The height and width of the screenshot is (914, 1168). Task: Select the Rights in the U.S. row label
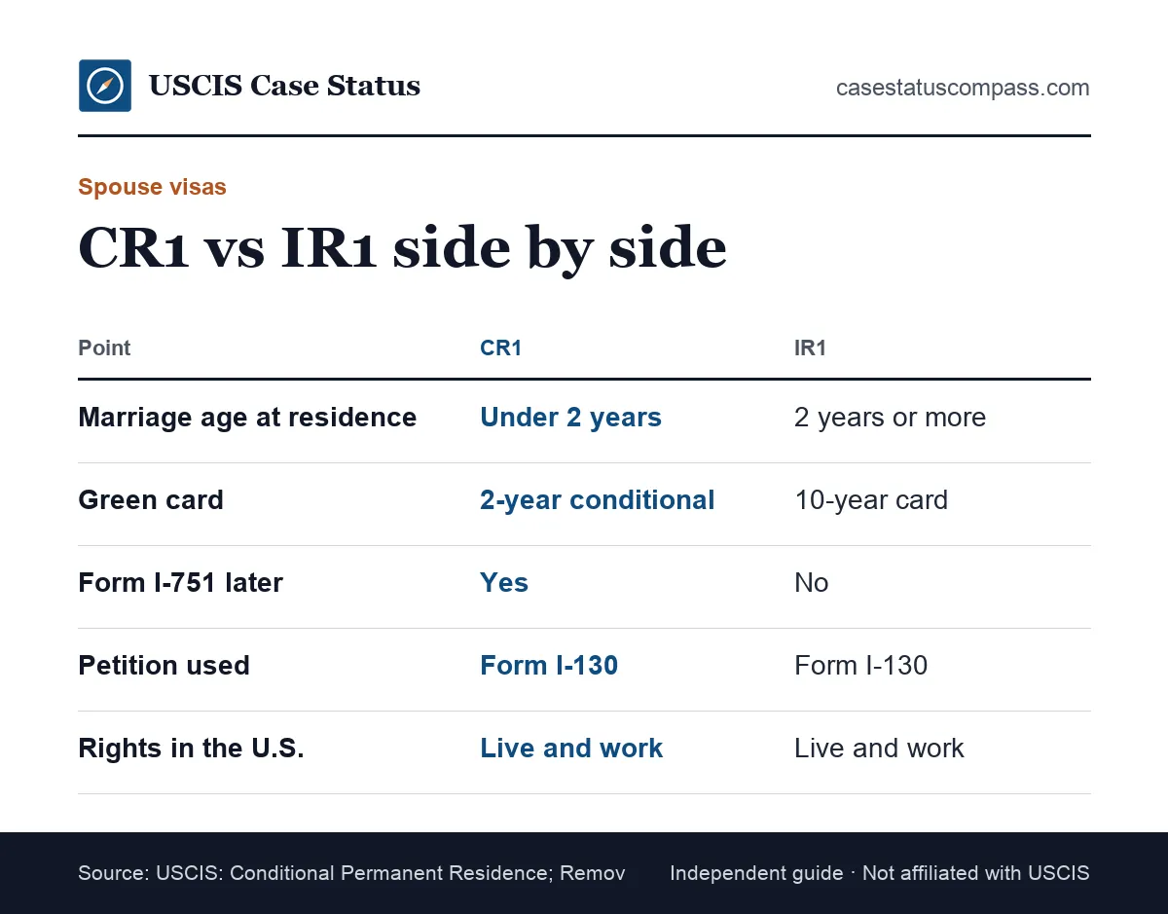pos(191,749)
